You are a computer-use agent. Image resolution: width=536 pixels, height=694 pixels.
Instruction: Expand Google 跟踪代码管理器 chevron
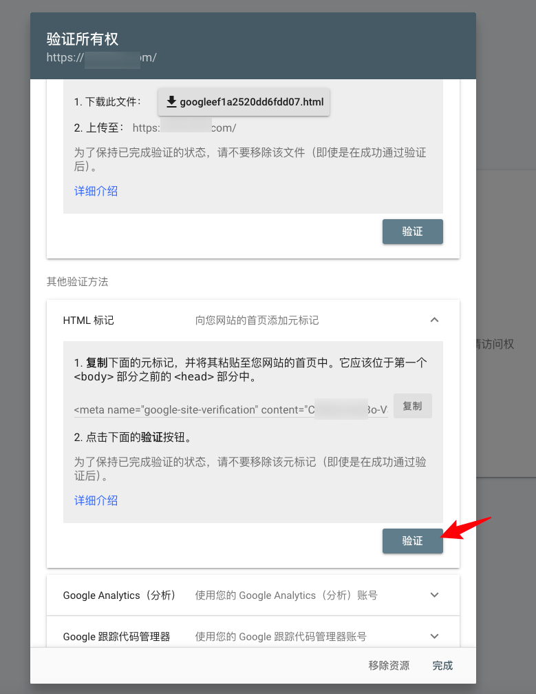tap(434, 636)
